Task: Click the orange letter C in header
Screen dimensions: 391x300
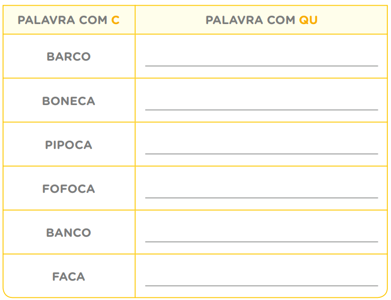Action: tap(115, 20)
